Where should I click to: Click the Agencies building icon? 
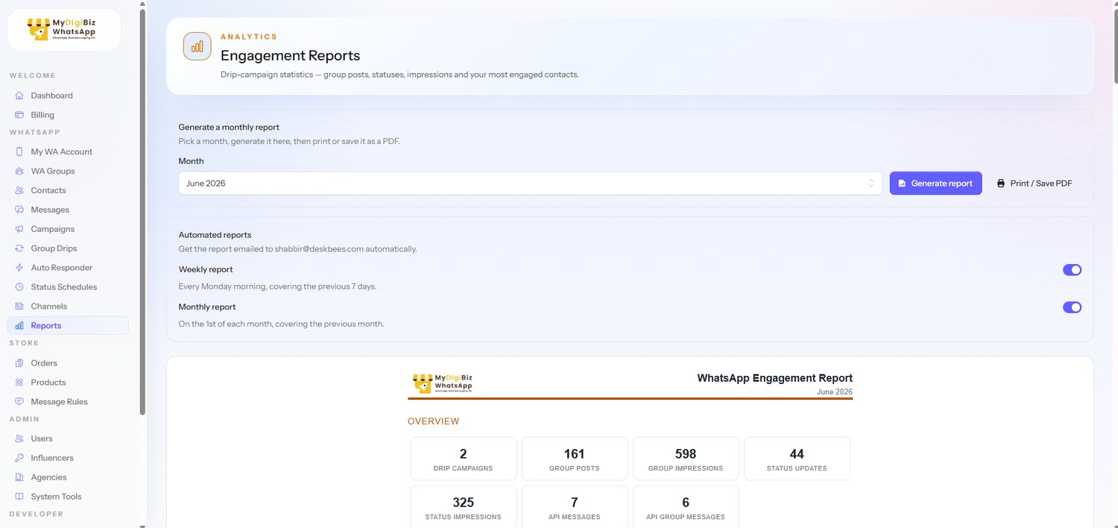pos(19,477)
